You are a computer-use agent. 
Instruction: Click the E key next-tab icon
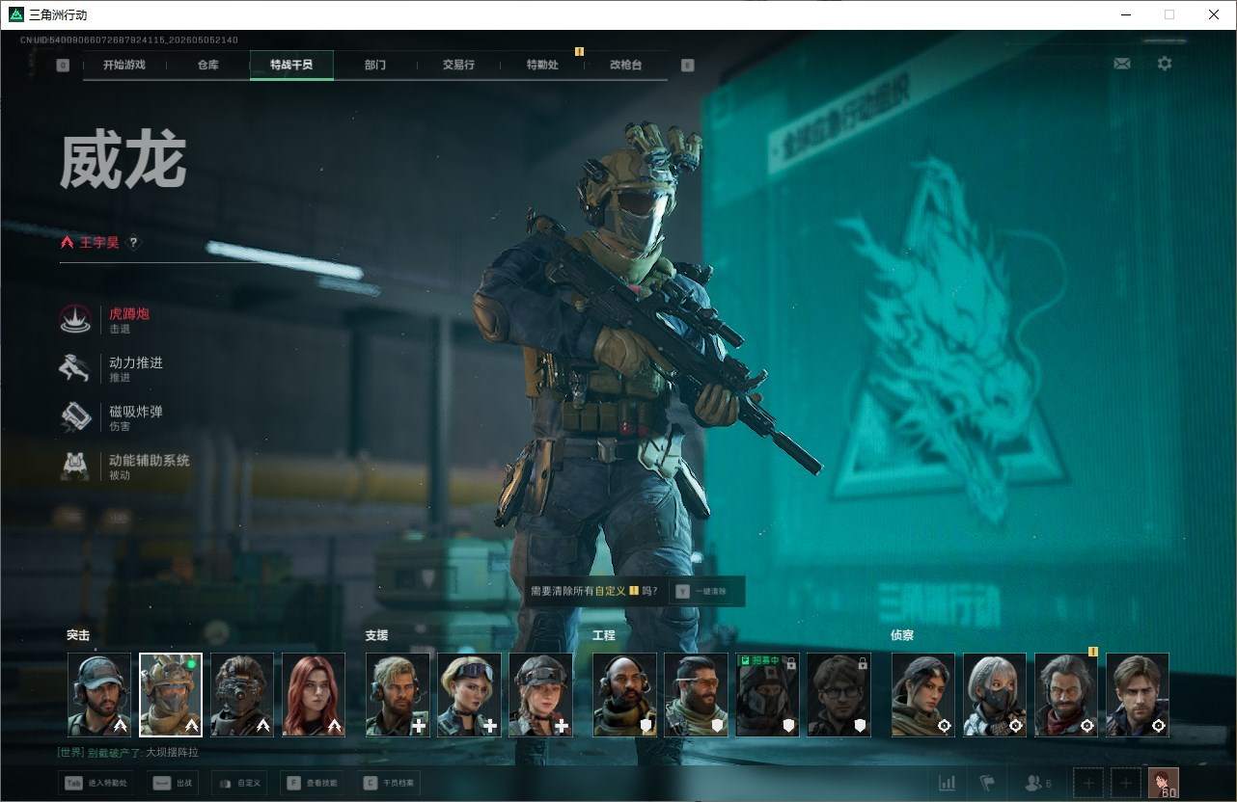pyautogui.click(x=687, y=66)
